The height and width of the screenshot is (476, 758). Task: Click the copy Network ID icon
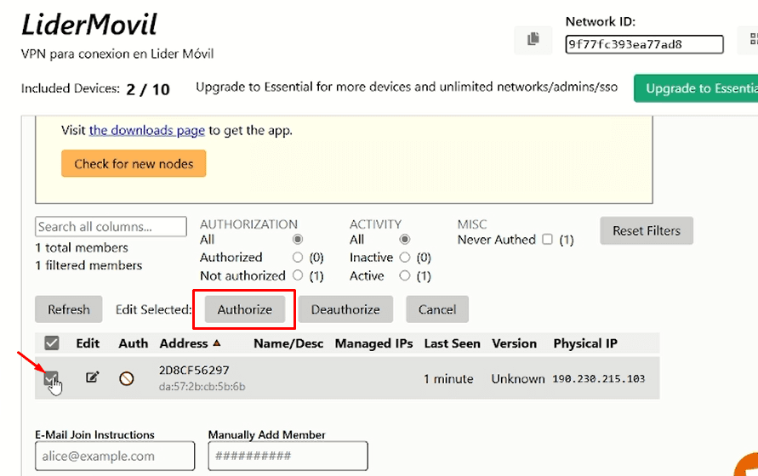click(533, 39)
